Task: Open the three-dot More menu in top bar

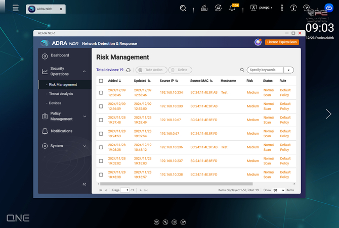Action: click(282, 8)
